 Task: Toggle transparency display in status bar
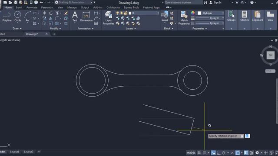(x=252, y=153)
